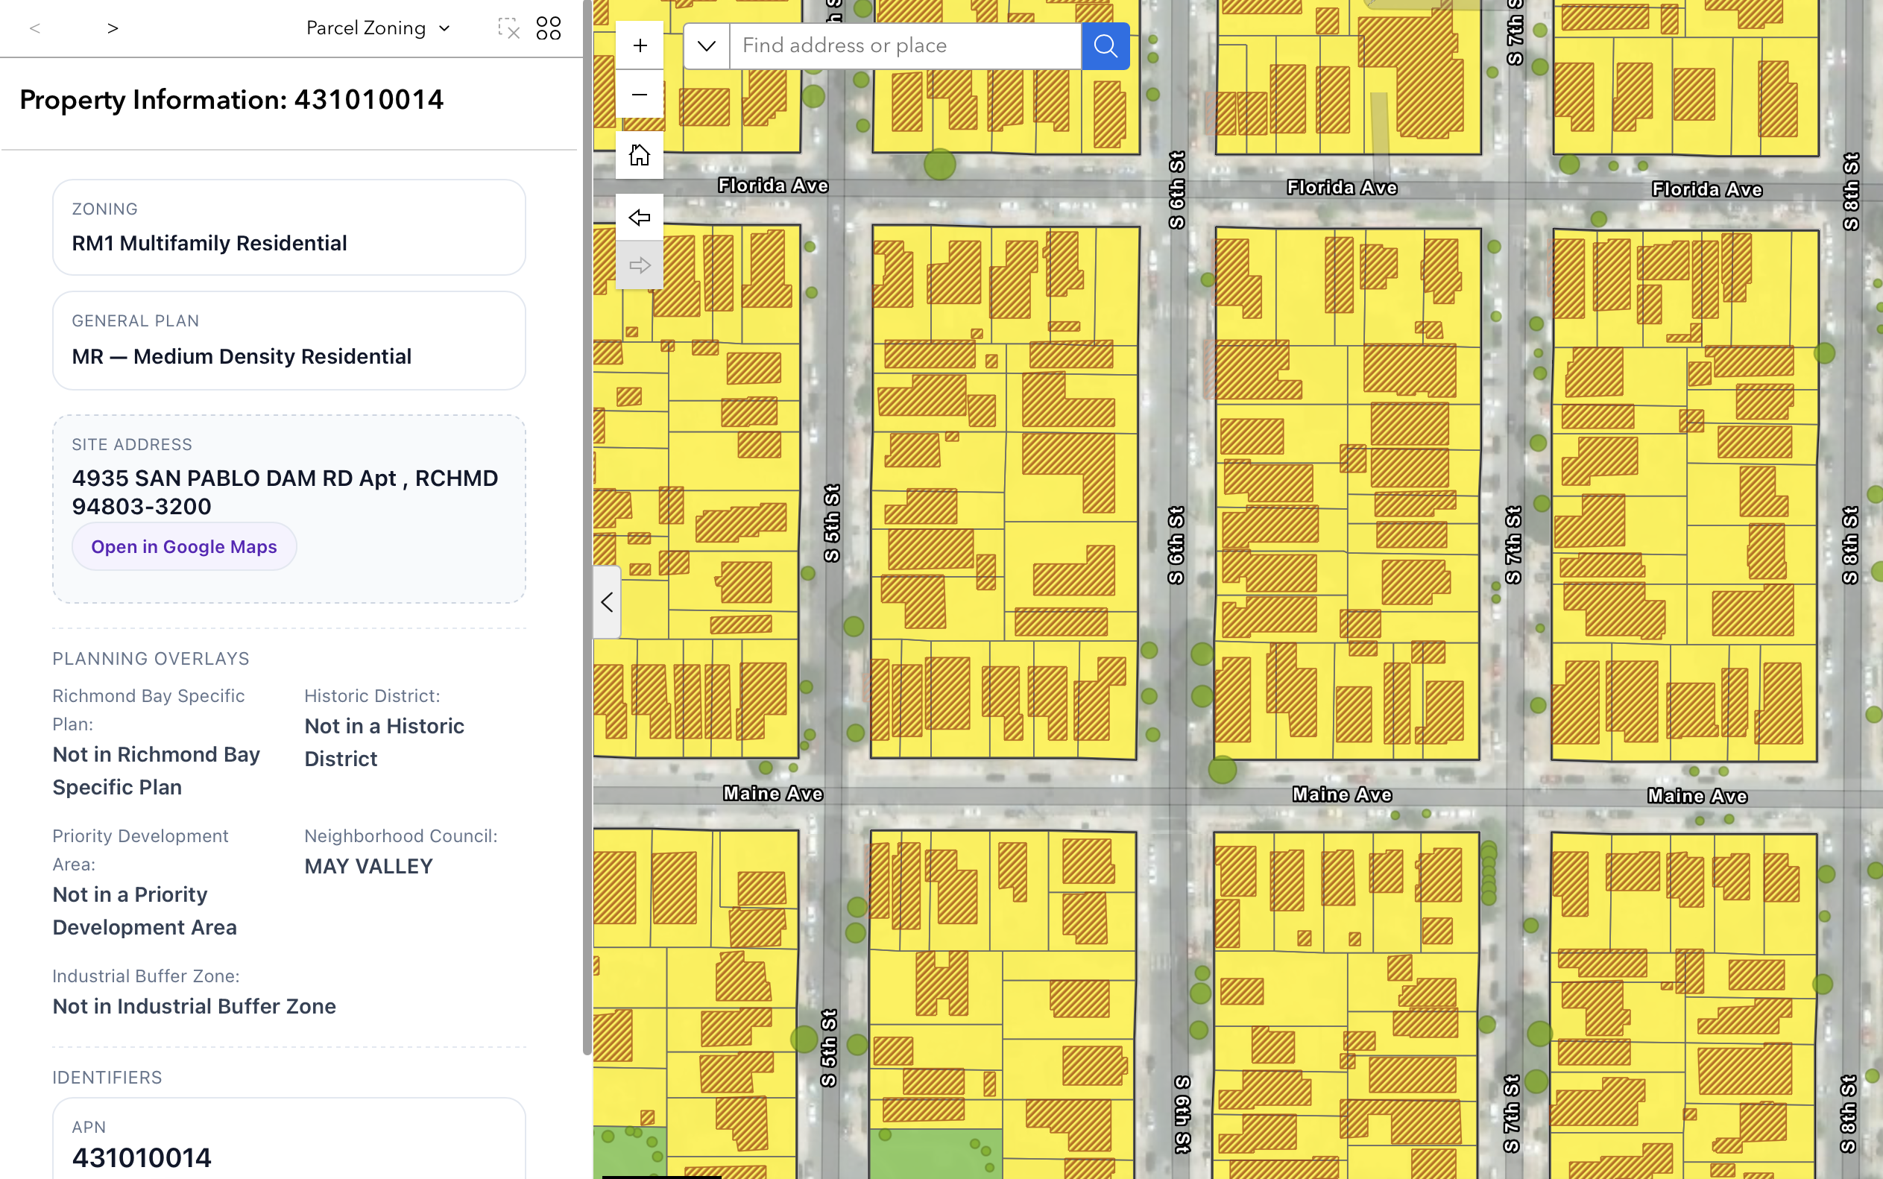Select the next parcel arrow in the header
Viewport: 1883px width, 1179px height.
coord(113,28)
